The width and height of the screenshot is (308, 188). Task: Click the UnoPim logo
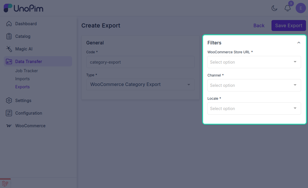tap(24, 8)
